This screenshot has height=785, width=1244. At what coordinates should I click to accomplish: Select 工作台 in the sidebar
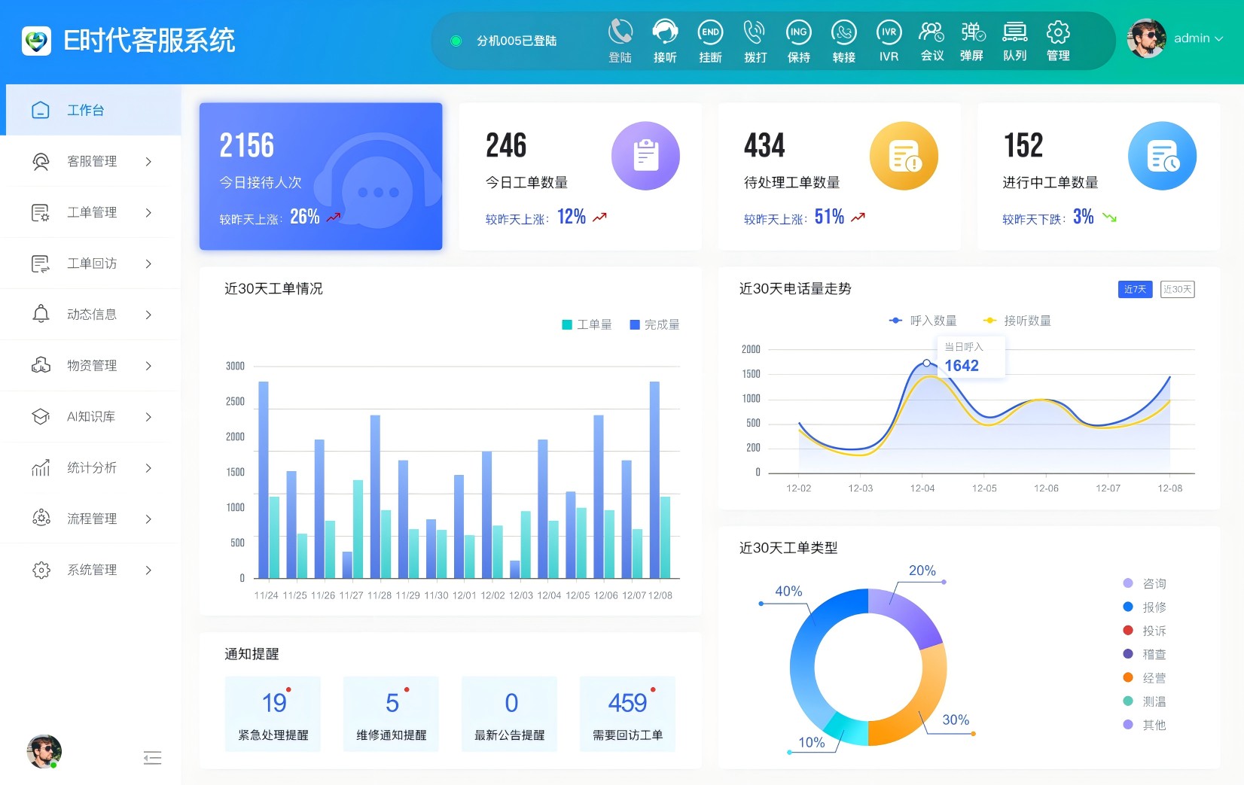tap(90, 110)
